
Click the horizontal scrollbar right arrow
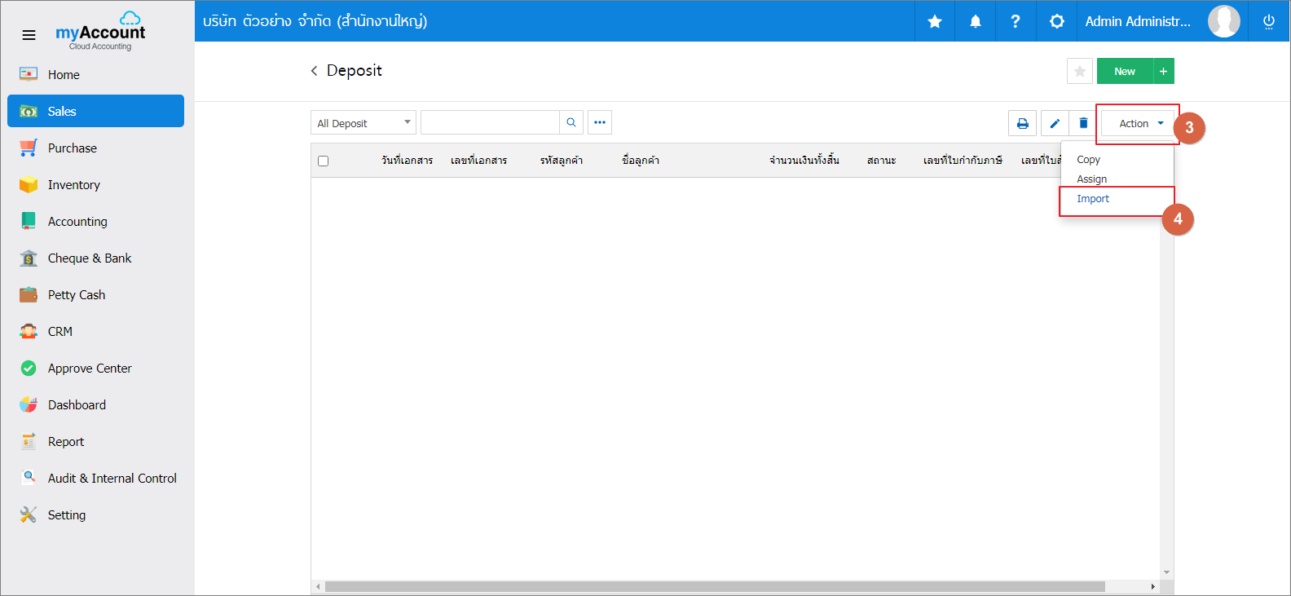pyautogui.click(x=1152, y=586)
